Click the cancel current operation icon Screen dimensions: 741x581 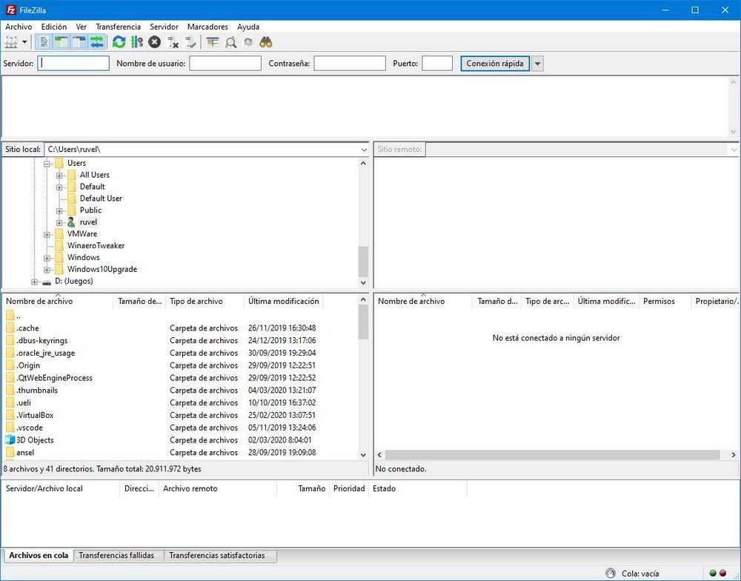tap(155, 42)
